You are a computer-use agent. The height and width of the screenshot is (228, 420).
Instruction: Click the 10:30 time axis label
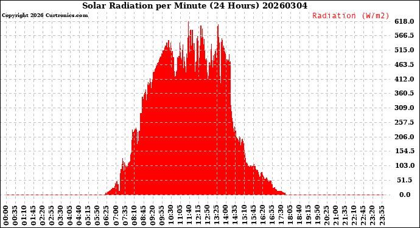pyautogui.click(x=171, y=216)
